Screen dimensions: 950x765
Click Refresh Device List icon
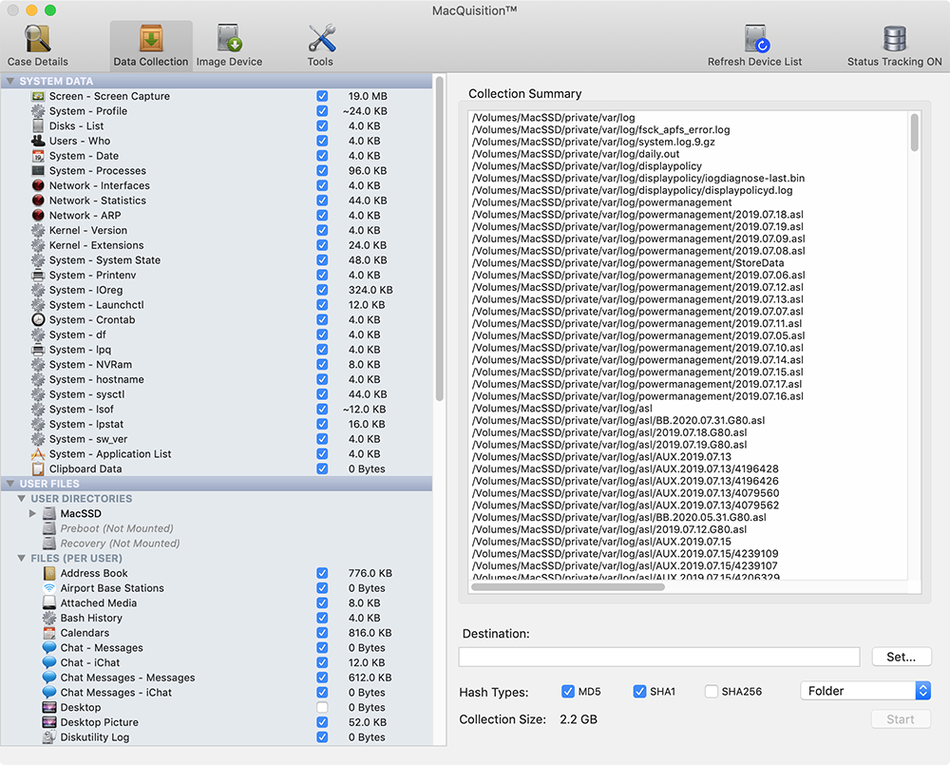click(755, 39)
